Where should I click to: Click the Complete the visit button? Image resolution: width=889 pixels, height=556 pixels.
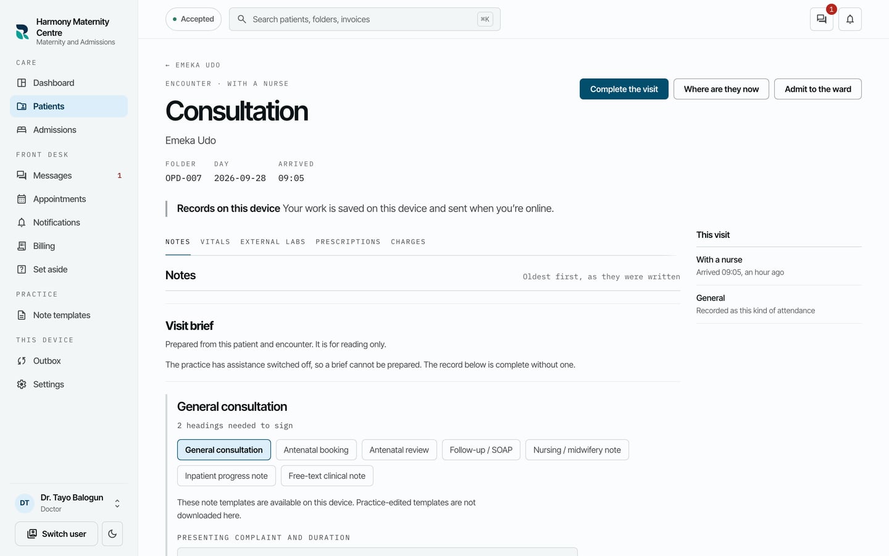pos(624,89)
